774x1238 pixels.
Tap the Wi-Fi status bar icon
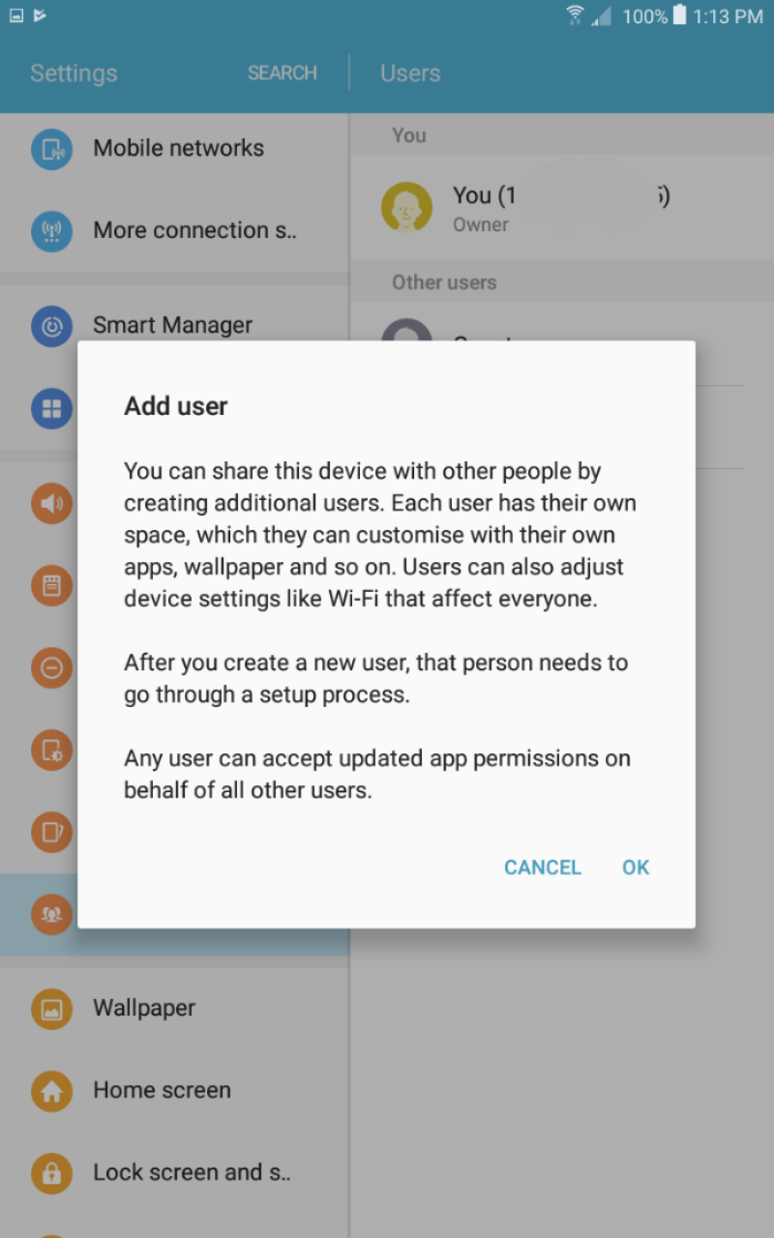click(x=575, y=15)
